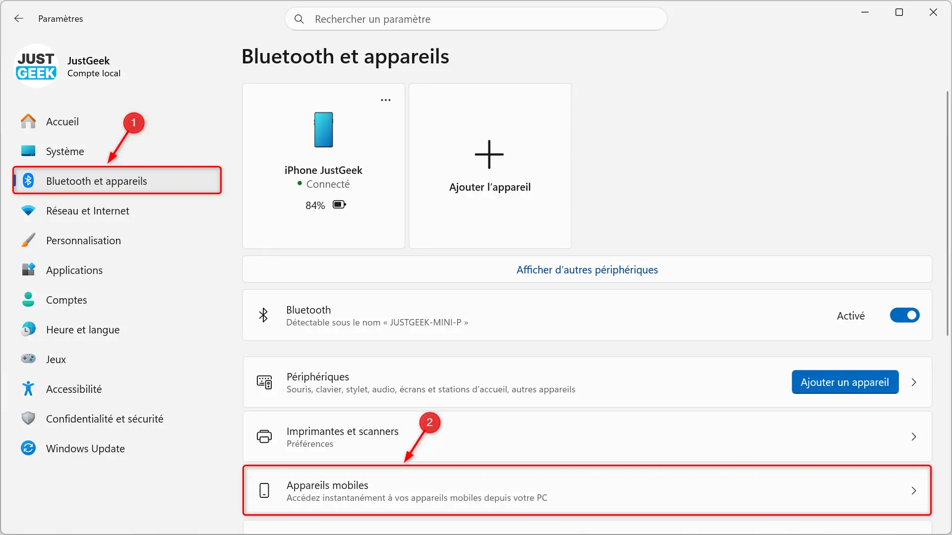952x535 pixels.
Task: Click the Compte local text
Action: tap(94, 73)
